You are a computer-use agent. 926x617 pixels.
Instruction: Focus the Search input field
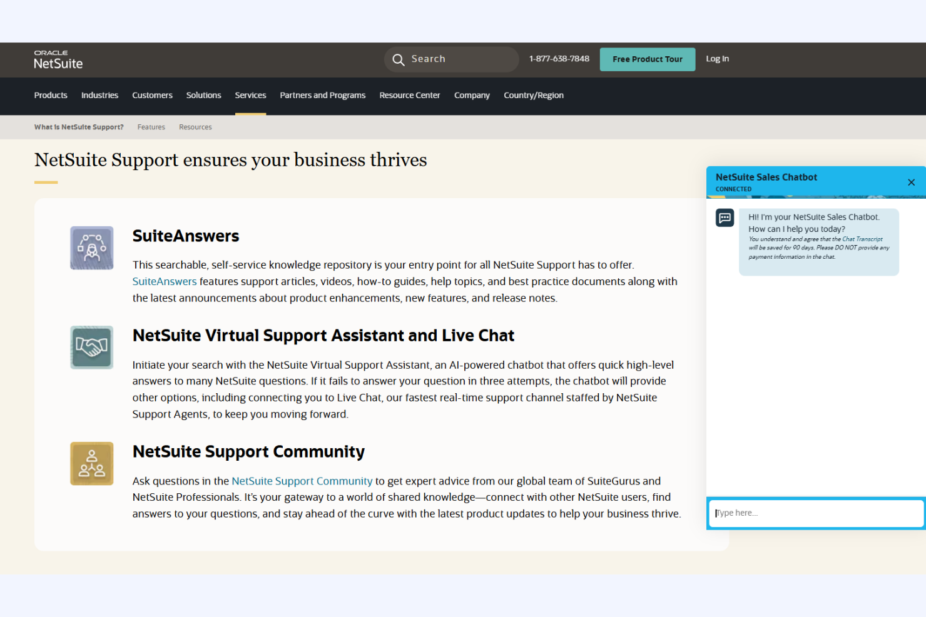click(x=452, y=59)
